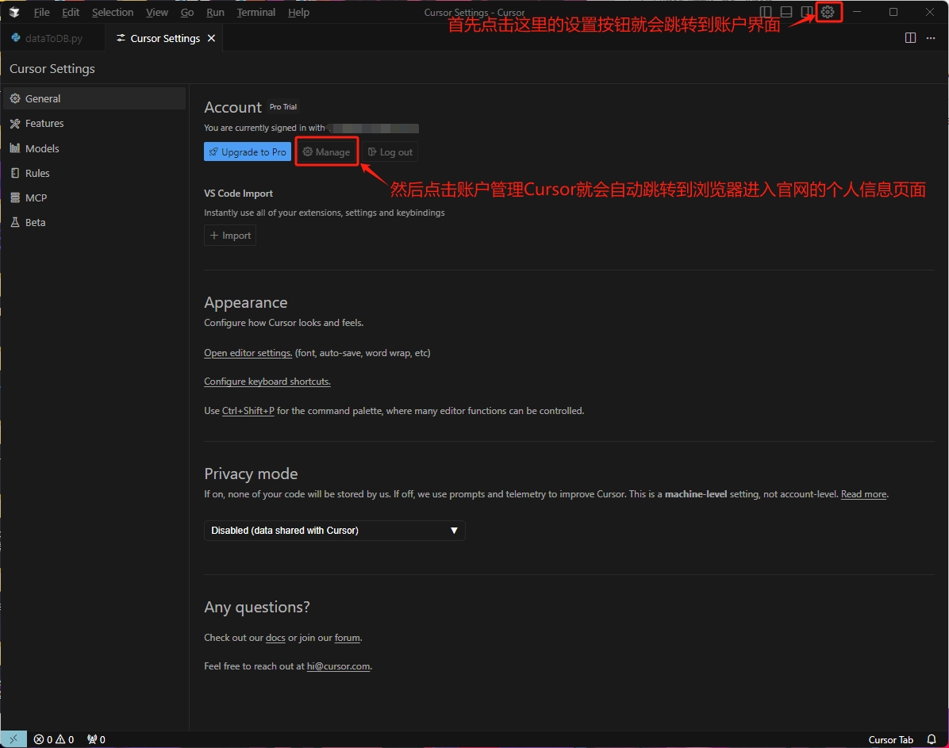Click Upgrade to Pro button
Viewport: 949px width, 748px height.
[248, 152]
